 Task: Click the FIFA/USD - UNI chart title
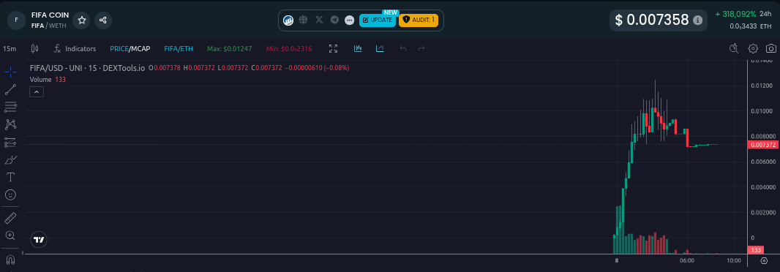pos(87,67)
